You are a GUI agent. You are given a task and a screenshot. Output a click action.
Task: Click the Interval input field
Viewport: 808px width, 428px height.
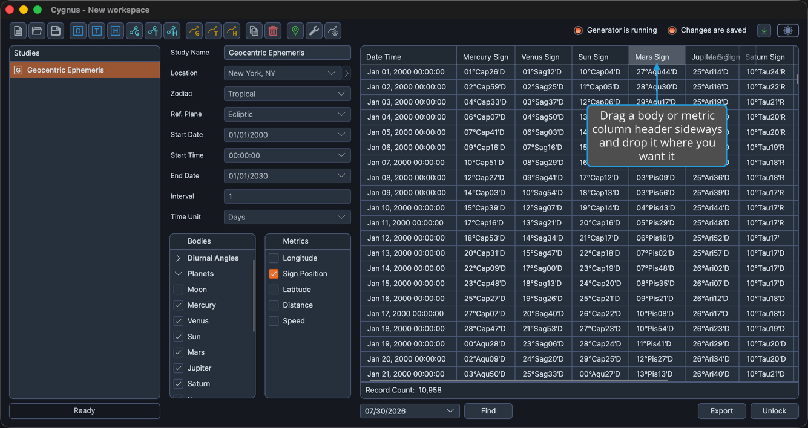pos(287,196)
